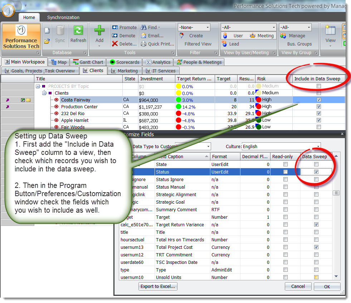Screen dimensions: 351x303
Task: Uncheck Data Sweep for Costa Fairway
Action: 319,100
